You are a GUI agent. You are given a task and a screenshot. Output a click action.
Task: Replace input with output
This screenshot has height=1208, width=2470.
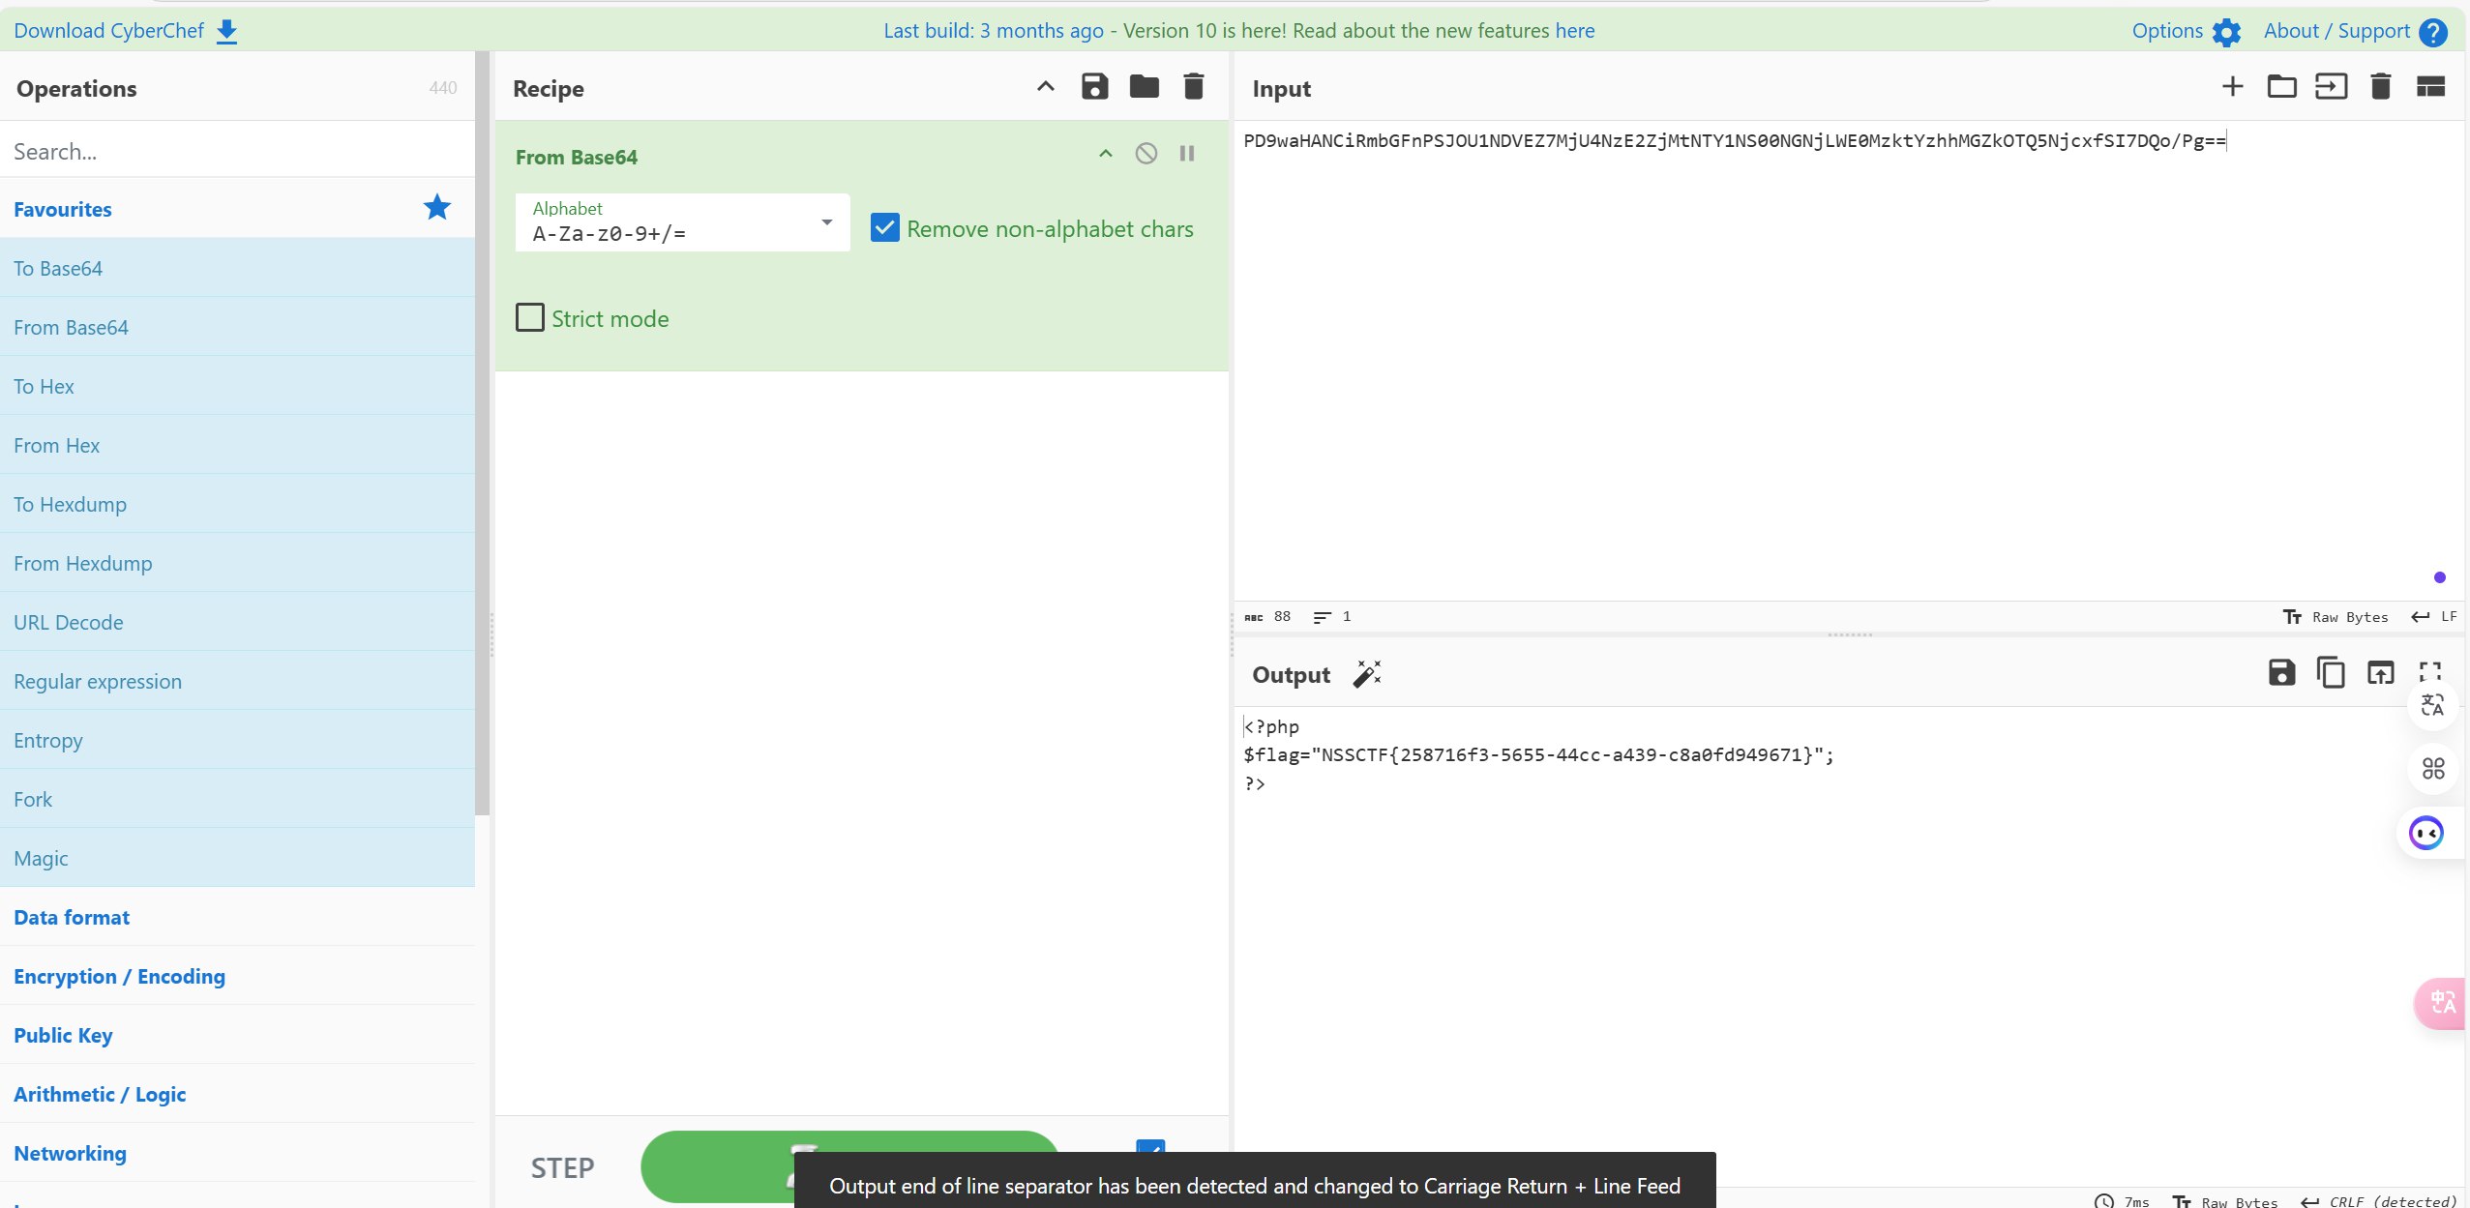pos(2380,672)
